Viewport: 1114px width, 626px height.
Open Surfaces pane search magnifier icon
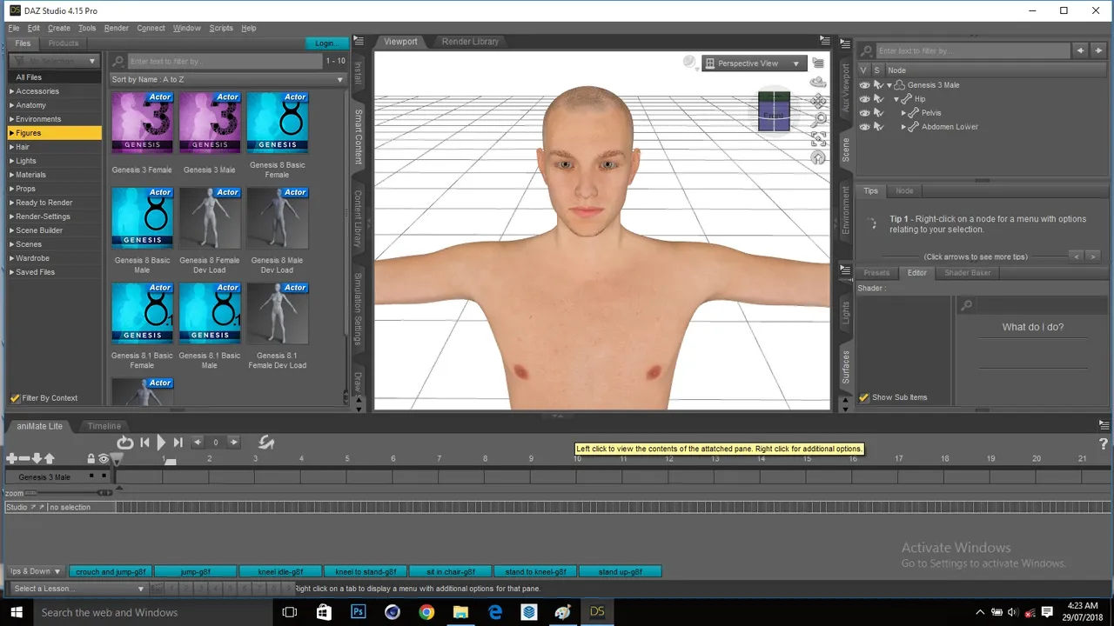966,306
